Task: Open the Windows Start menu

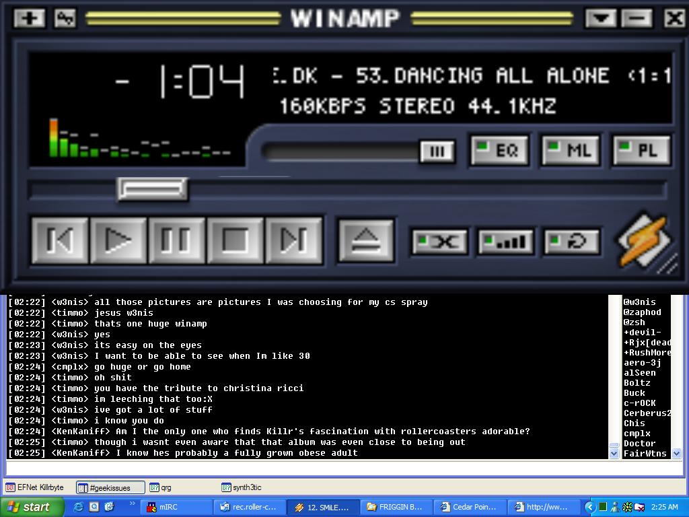Action: click(31, 507)
